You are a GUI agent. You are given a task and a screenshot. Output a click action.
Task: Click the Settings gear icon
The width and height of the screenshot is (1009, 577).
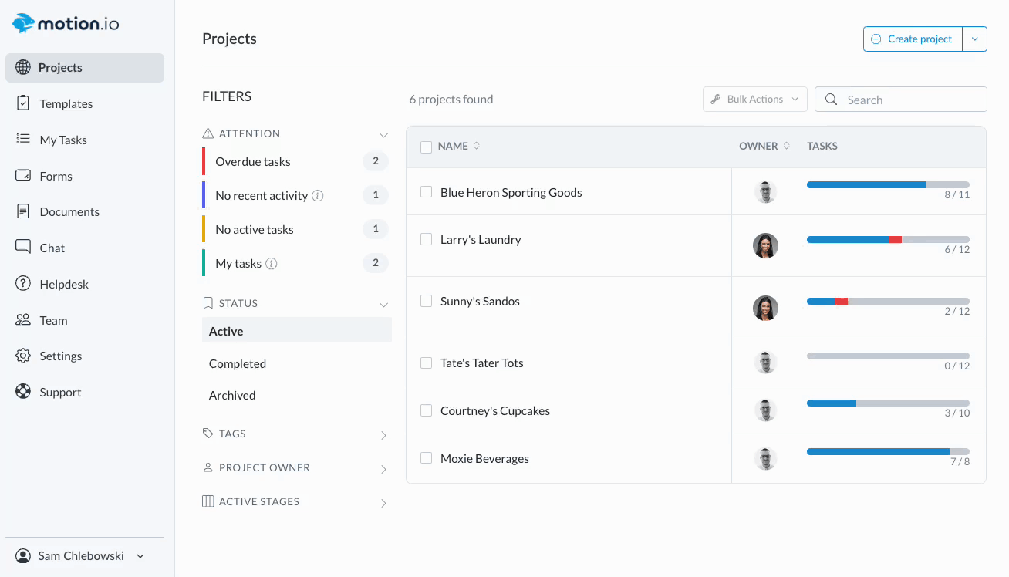(x=23, y=356)
